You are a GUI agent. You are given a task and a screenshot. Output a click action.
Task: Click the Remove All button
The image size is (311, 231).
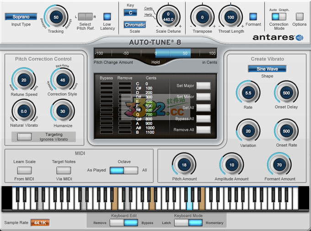click(x=204, y=130)
